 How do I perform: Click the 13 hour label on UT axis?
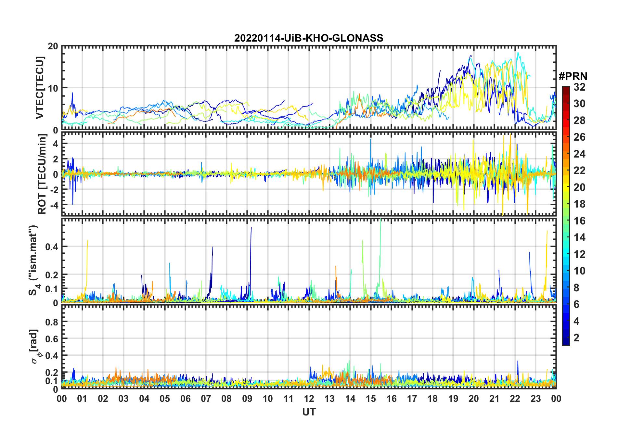point(330,399)
